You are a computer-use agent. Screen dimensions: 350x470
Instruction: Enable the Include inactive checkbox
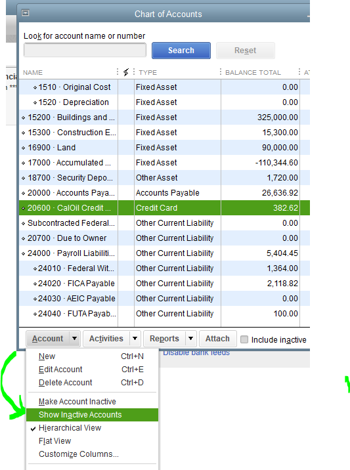[244, 339]
